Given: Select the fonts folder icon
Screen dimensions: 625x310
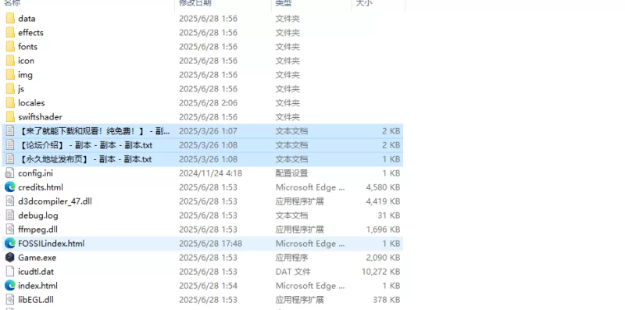Looking at the screenshot, I should click(10, 47).
